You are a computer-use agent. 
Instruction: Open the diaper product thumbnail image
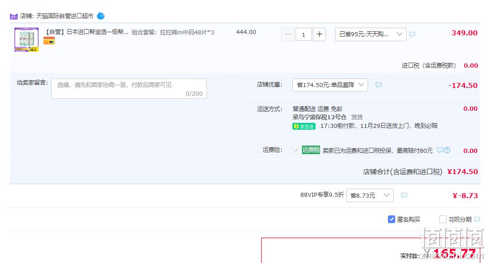(x=26, y=39)
